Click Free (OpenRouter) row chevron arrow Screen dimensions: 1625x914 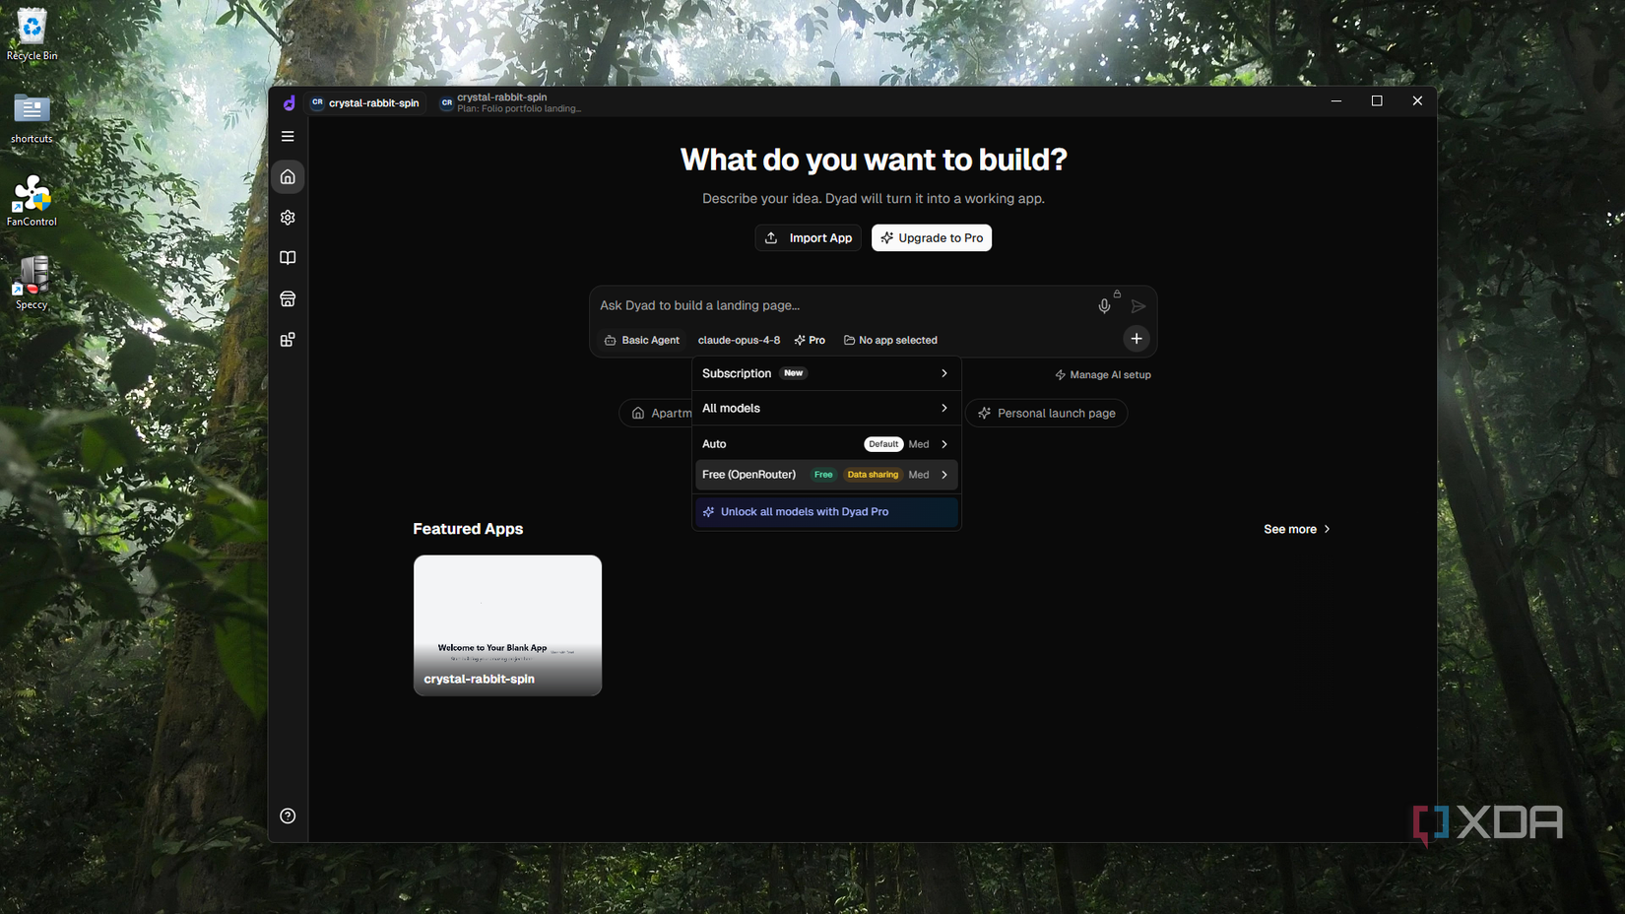tap(943, 475)
